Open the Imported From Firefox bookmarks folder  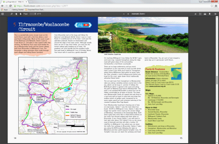(35, 9)
